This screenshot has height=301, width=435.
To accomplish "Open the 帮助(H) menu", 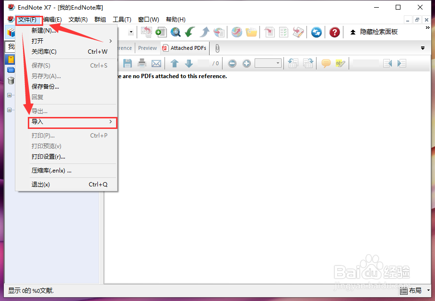I will click(x=176, y=19).
